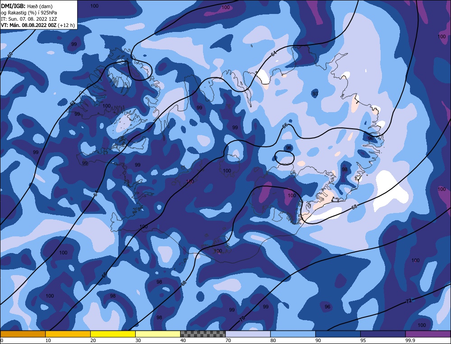Click the medium blue 90–95 legend swatch

pyautogui.click(x=338, y=334)
